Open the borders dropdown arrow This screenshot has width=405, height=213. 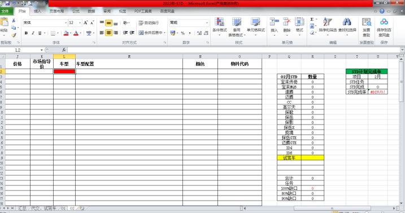(58, 33)
